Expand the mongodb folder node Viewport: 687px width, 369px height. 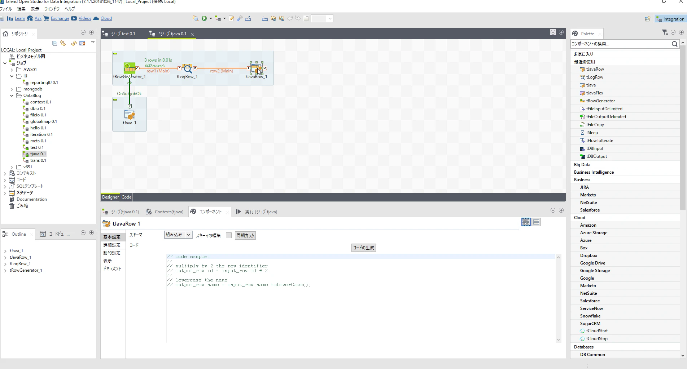tap(12, 89)
